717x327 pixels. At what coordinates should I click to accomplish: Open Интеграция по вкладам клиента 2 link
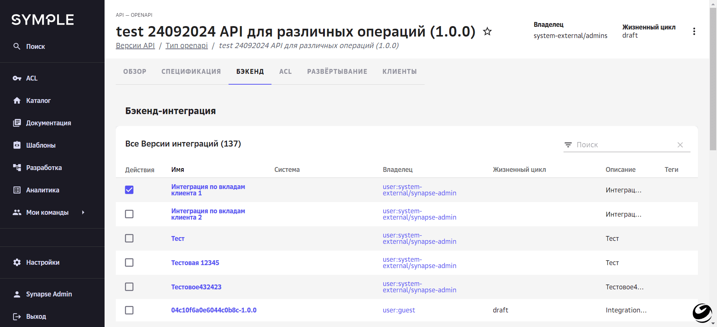pyautogui.click(x=208, y=214)
